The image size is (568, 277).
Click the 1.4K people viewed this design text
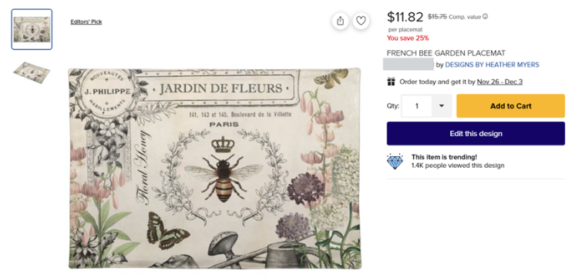click(458, 165)
